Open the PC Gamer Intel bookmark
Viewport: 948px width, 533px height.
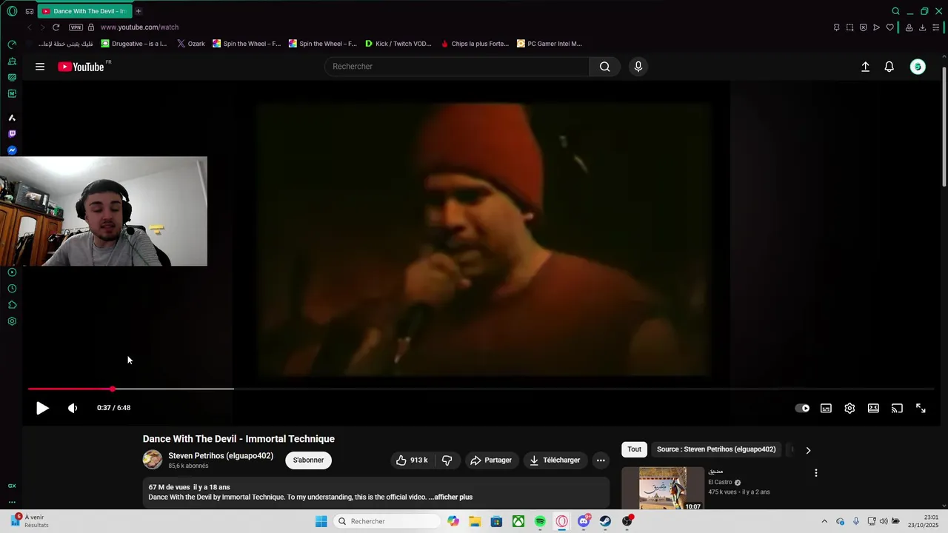550,44
